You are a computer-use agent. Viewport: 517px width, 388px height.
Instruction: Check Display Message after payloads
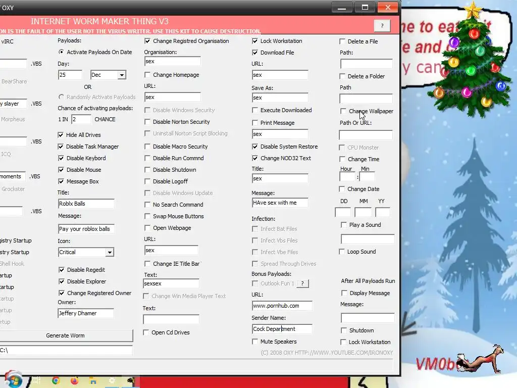[344, 293]
